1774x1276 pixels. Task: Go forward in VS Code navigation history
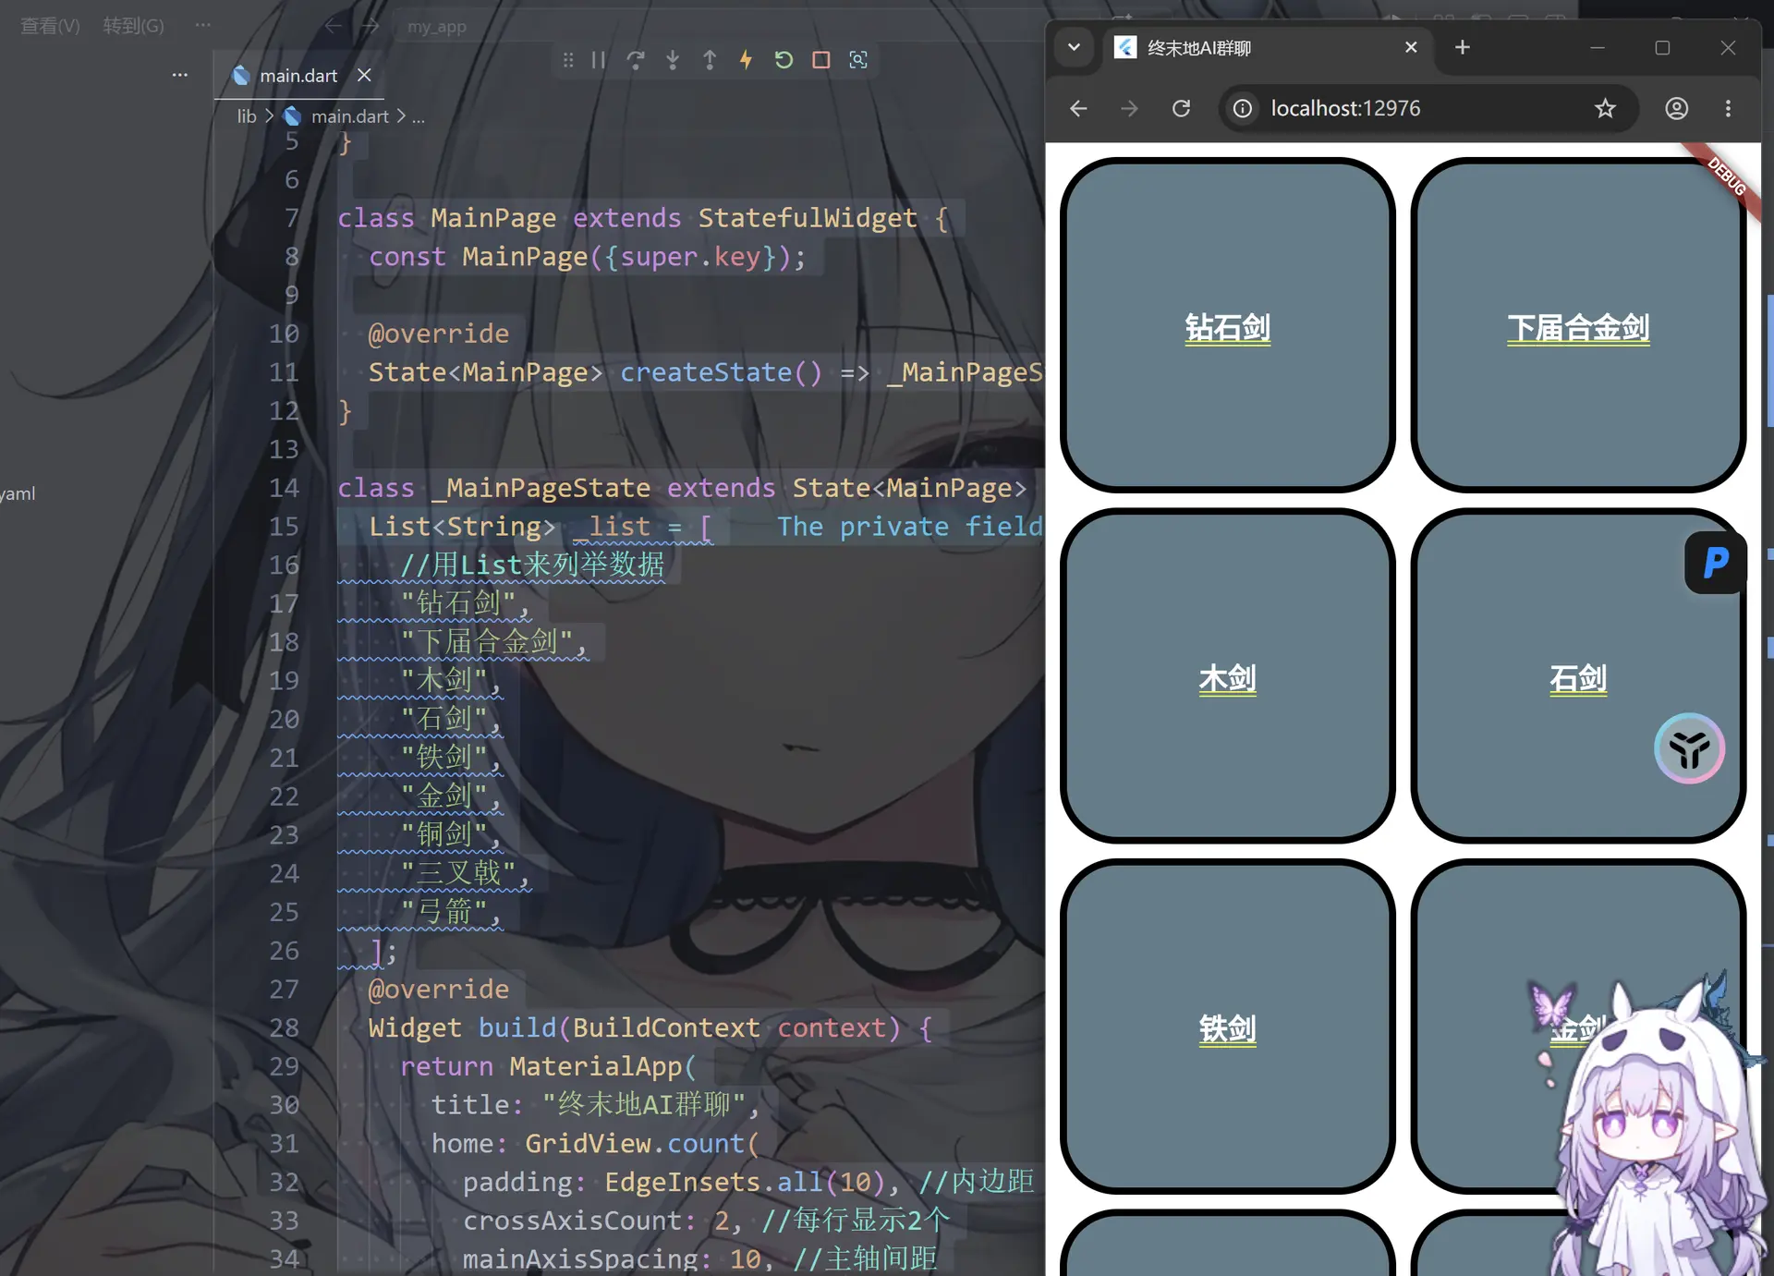[x=371, y=27]
